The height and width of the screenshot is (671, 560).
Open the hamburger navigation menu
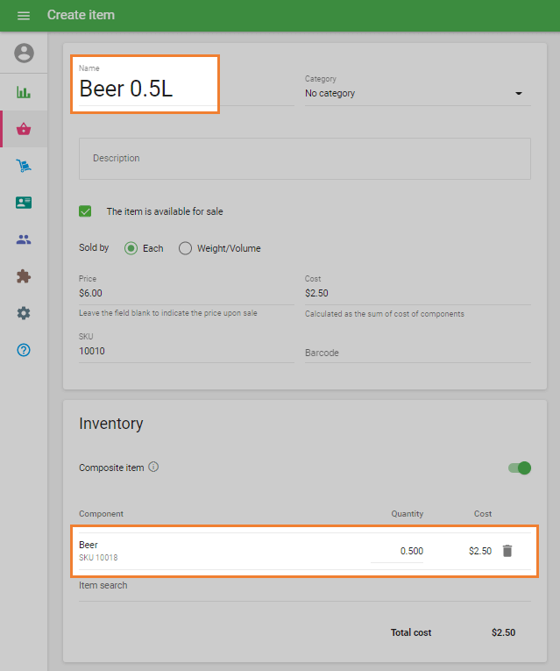point(24,16)
